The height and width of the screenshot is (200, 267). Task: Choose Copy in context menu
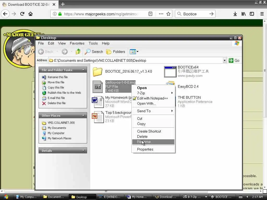[x=153, y=124]
